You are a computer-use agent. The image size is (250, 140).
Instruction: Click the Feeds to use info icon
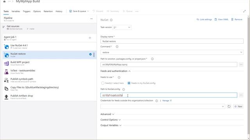pyautogui.click(x=119, y=77)
